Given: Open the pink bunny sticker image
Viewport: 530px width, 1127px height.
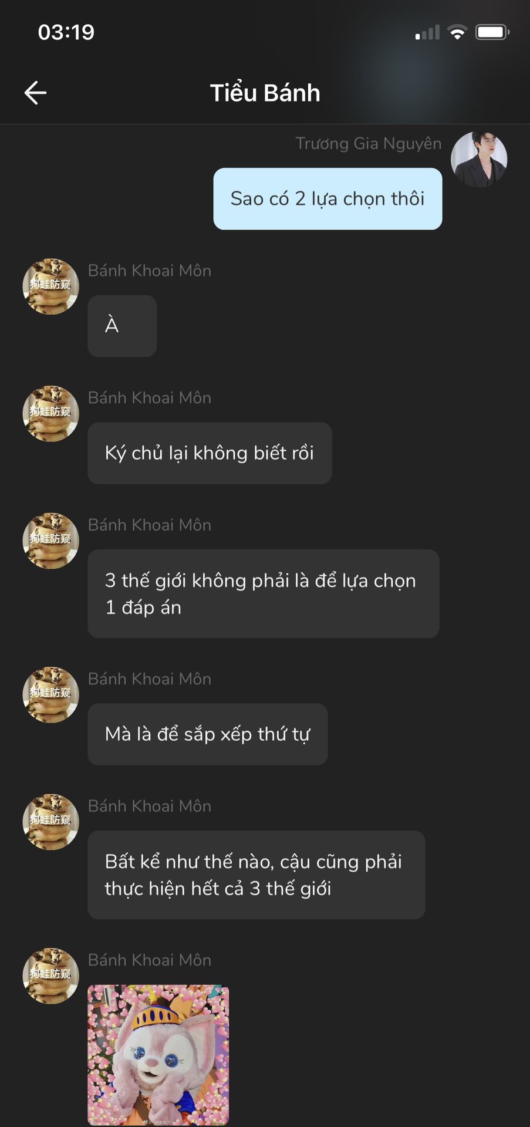Looking at the screenshot, I should click(x=158, y=1055).
